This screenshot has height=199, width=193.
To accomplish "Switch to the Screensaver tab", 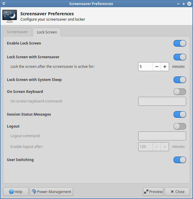I will [x=17, y=32].
